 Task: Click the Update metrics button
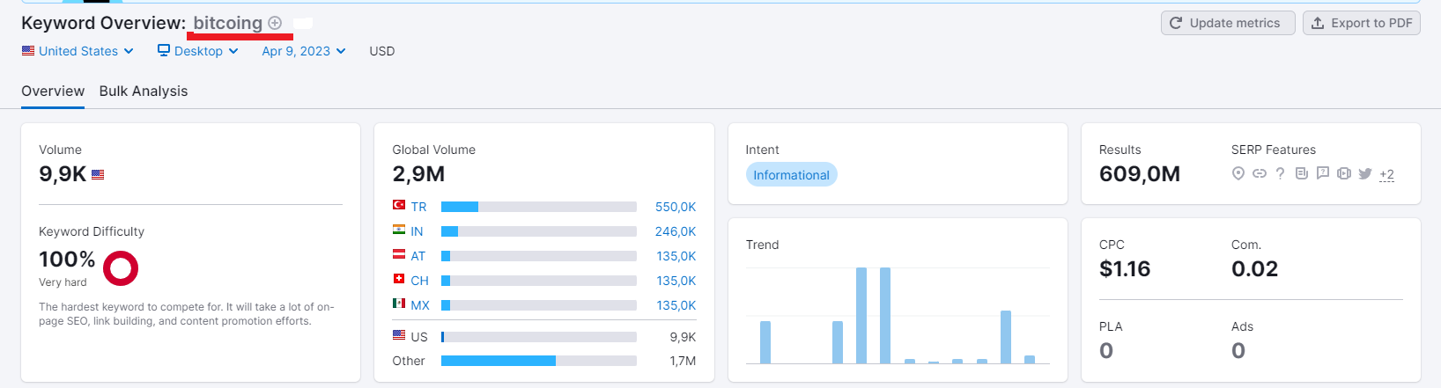(1228, 23)
